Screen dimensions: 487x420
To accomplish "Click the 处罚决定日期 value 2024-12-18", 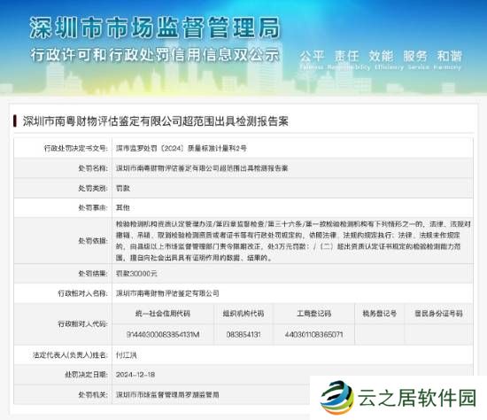I will [135, 375].
